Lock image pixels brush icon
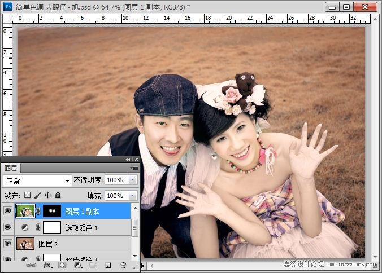Screen dimensions: 382x273 point(37,195)
